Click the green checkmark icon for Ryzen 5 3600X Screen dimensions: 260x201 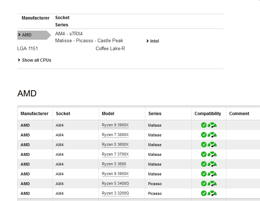pyautogui.click(x=204, y=145)
